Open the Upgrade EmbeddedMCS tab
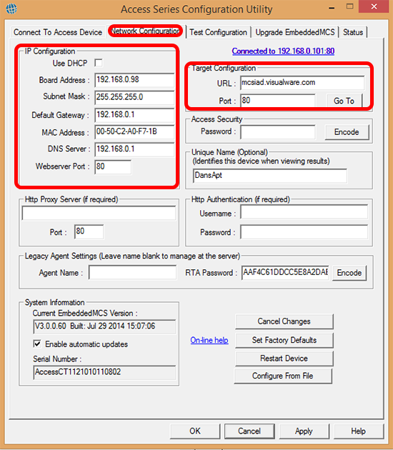The height and width of the screenshot is (450, 393). 295,32
